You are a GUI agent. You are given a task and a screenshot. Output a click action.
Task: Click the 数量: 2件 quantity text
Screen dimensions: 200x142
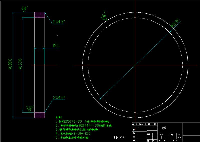119,137
